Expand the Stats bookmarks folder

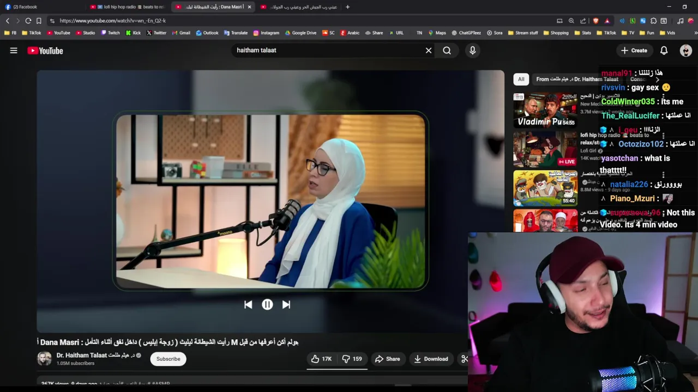tap(582, 33)
